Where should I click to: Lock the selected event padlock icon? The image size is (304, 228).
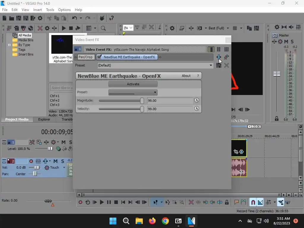[227, 202]
